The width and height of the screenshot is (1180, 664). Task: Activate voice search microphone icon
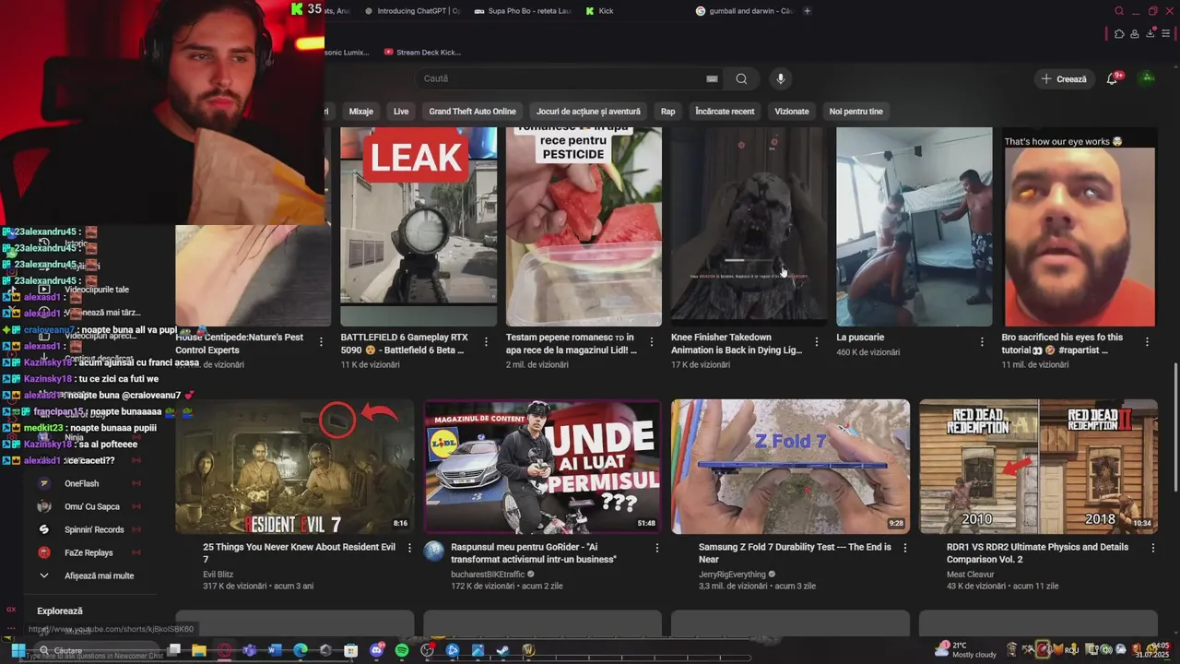coord(781,79)
